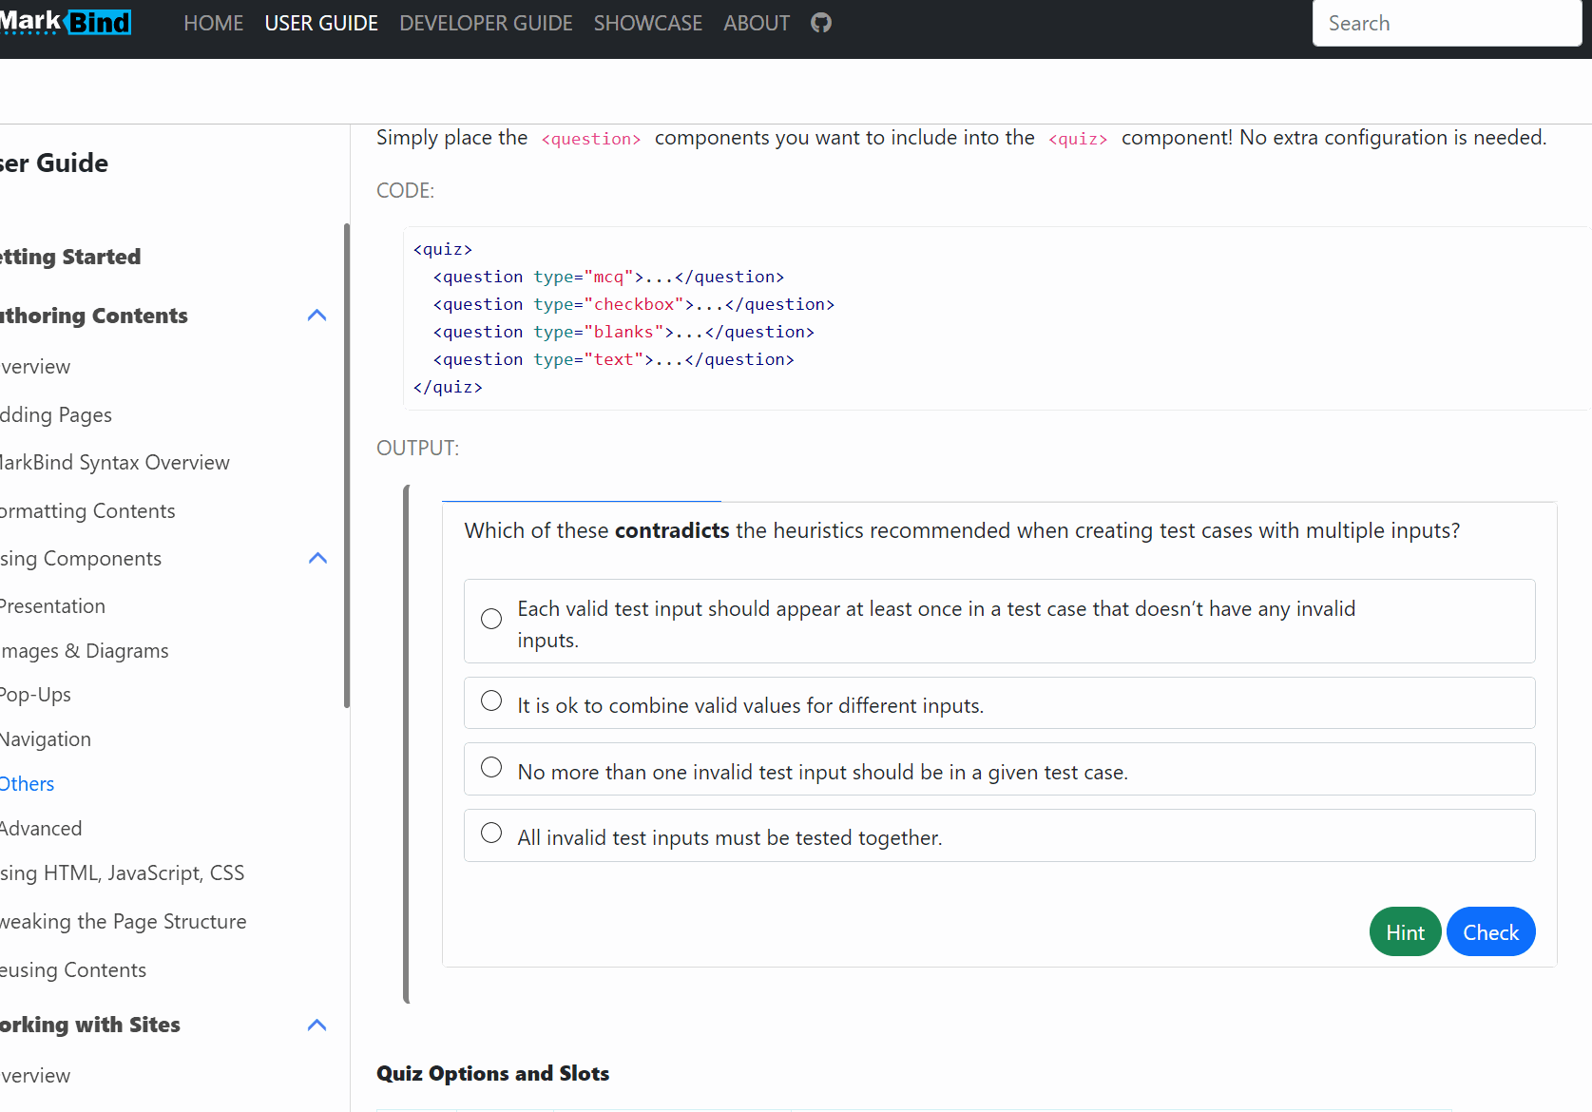Click the sidebar vertical scrollbar
1592x1112 pixels.
(x=347, y=466)
